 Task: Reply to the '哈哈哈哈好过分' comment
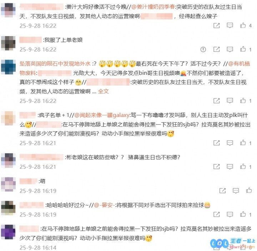pyautogui.click(x=230, y=214)
